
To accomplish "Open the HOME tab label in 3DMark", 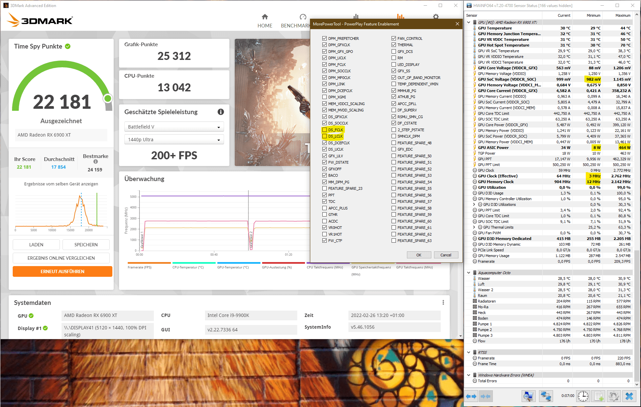I will (265, 26).
